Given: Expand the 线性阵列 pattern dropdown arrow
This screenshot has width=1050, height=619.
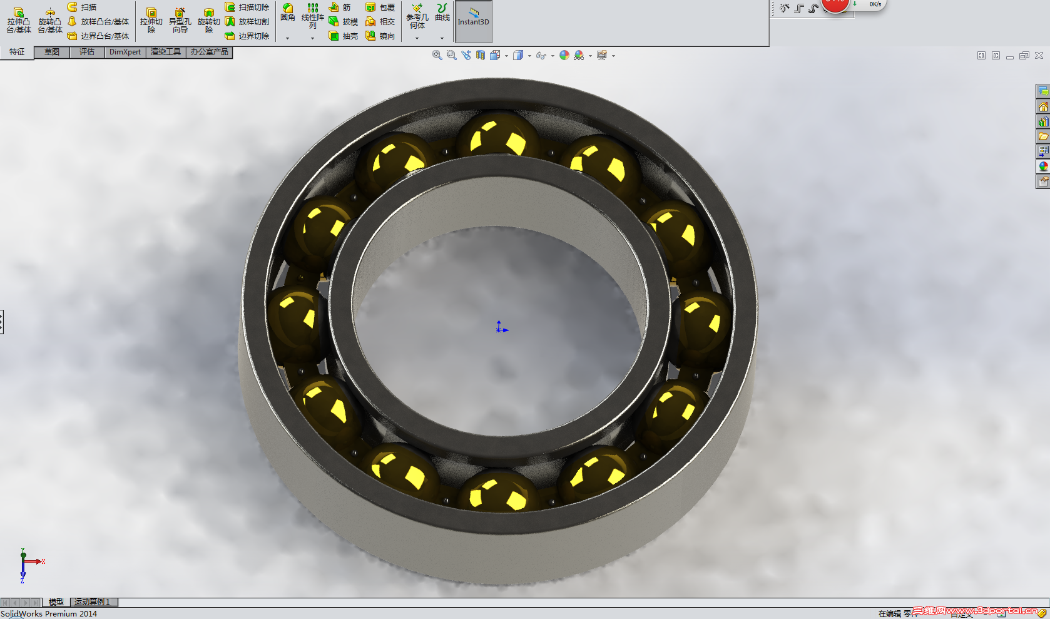Looking at the screenshot, I should tap(313, 38).
